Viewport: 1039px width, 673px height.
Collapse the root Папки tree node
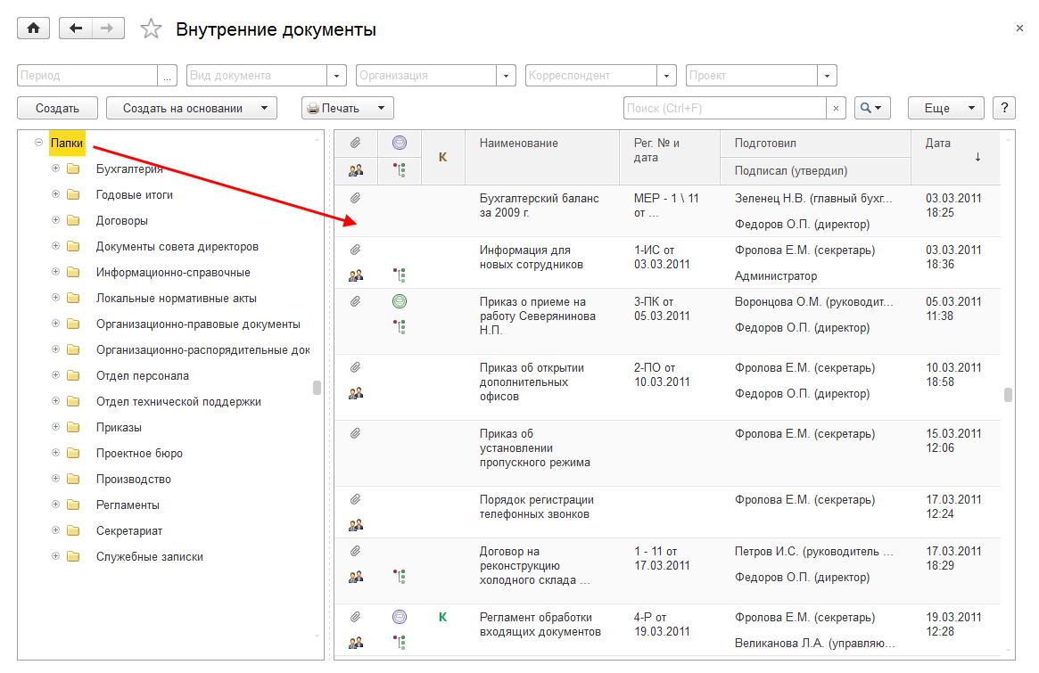(38, 142)
